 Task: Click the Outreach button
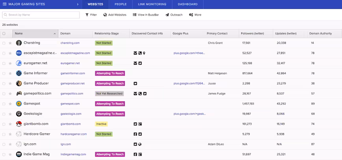coord(174,15)
